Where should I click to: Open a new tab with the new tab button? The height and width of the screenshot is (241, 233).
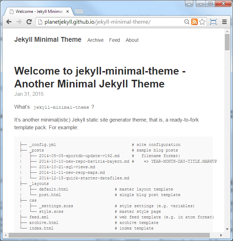(79, 11)
